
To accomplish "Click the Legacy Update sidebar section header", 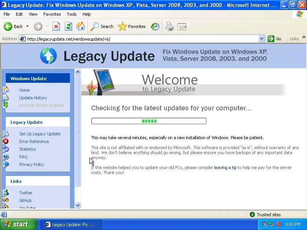I will click(38, 122).
